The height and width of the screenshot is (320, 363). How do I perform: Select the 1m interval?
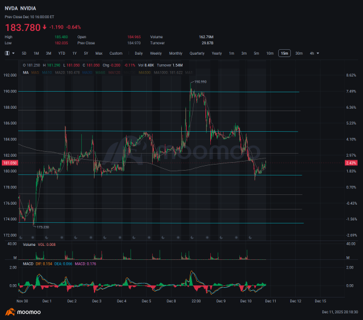pyautogui.click(x=231, y=53)
